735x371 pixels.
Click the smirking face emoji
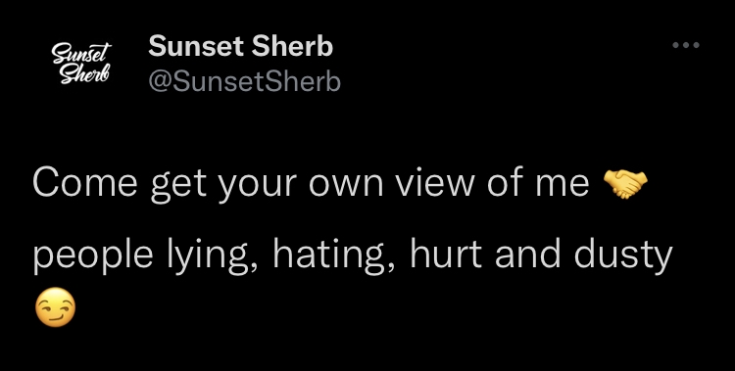(x=55, y=307)
